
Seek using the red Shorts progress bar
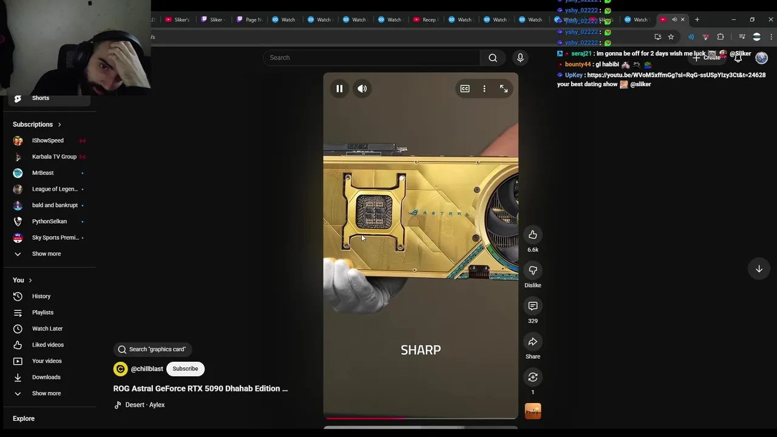(421, 418)
